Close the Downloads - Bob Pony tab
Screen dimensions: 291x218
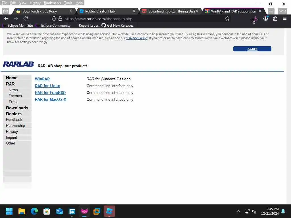(x=71, y=11)
